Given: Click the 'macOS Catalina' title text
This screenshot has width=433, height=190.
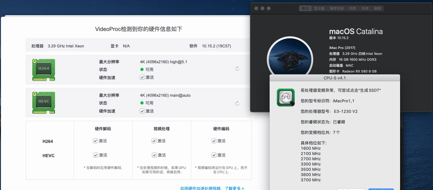Looking at the screenshot, I should click(356, 31).
